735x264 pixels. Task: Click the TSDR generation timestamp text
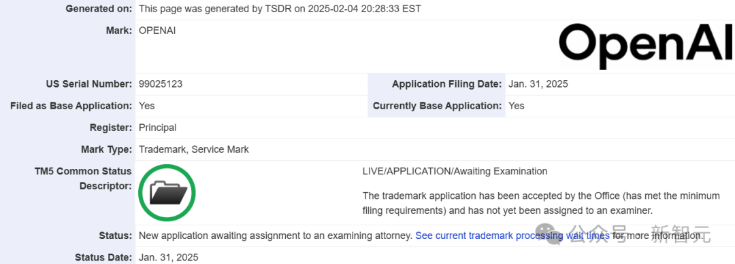pyautogui.click(x=280, y=9)
